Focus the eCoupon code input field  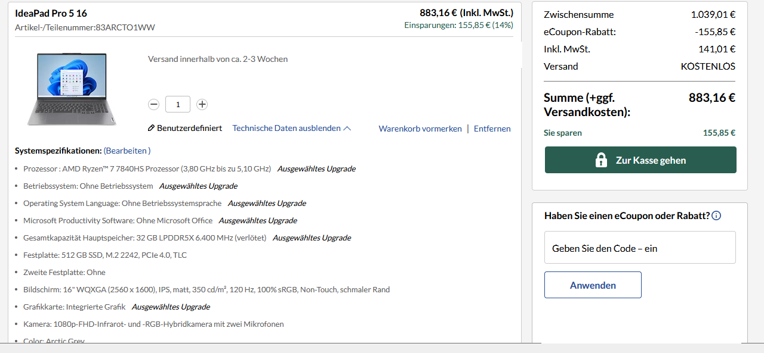point(640,248)
